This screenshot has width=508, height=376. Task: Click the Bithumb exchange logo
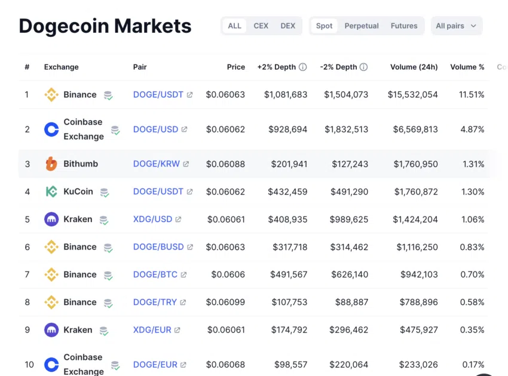(51, 164)
